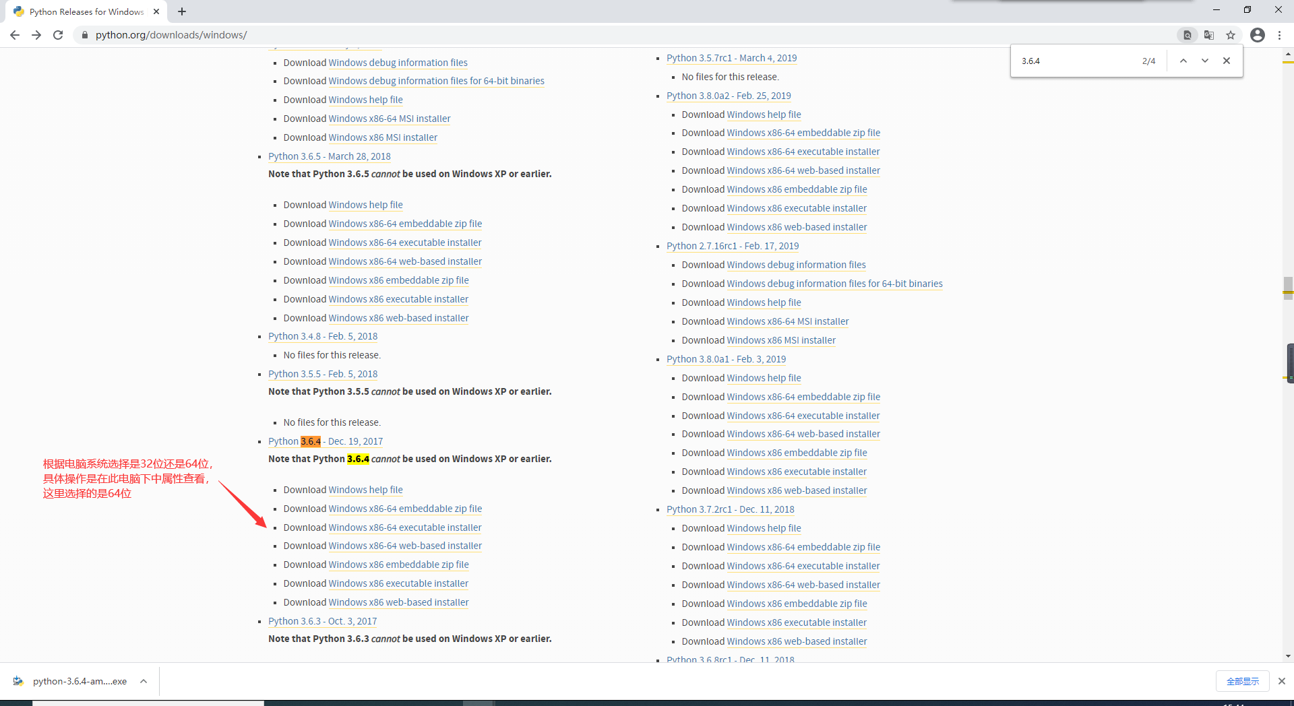Viewport: 1294px width, 706px height.
Task: Click the find-in-page search icon in the address bar
Action: click(1188, 35)
